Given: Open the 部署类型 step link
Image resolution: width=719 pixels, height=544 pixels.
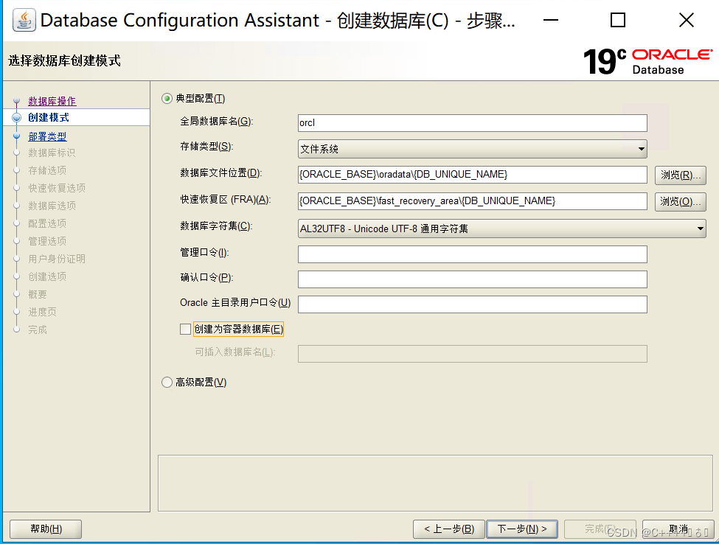Looking at the screenshot, I should click(47, 136).
